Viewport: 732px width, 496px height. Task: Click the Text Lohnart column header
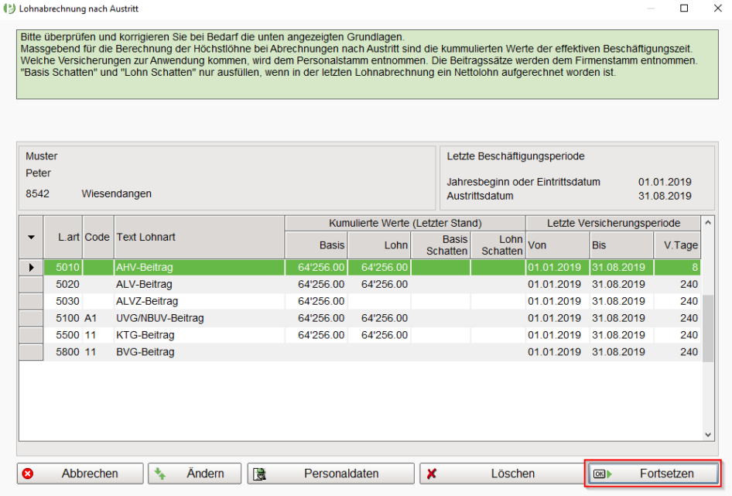click(199, 238)
